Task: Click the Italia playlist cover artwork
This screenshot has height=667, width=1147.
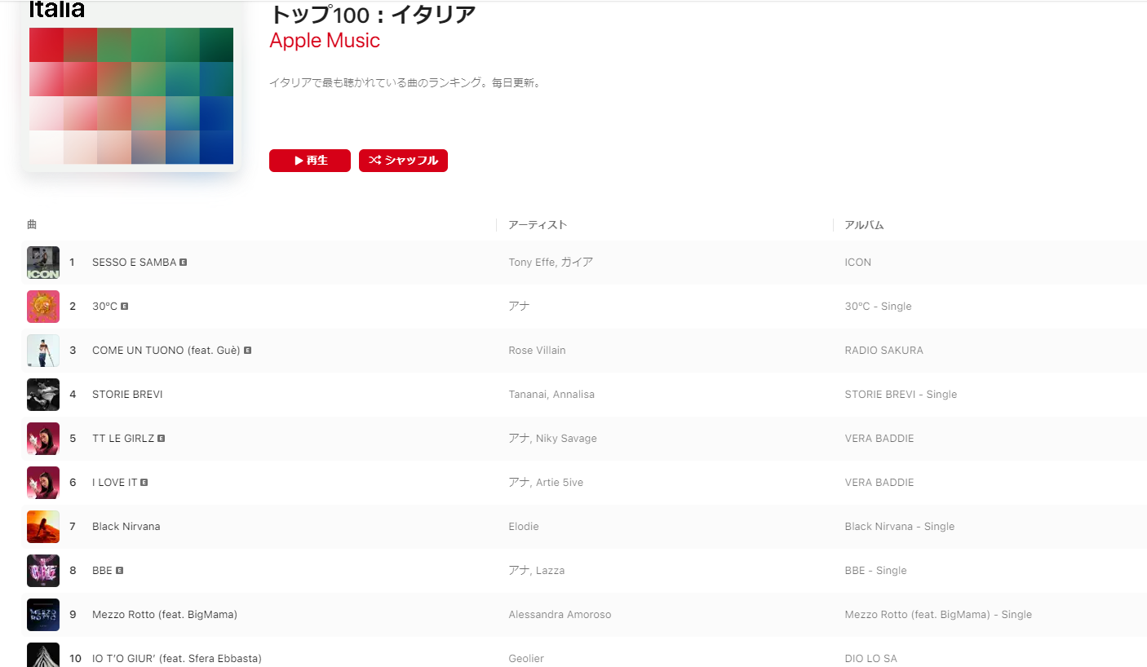Action: click(131, 86)
